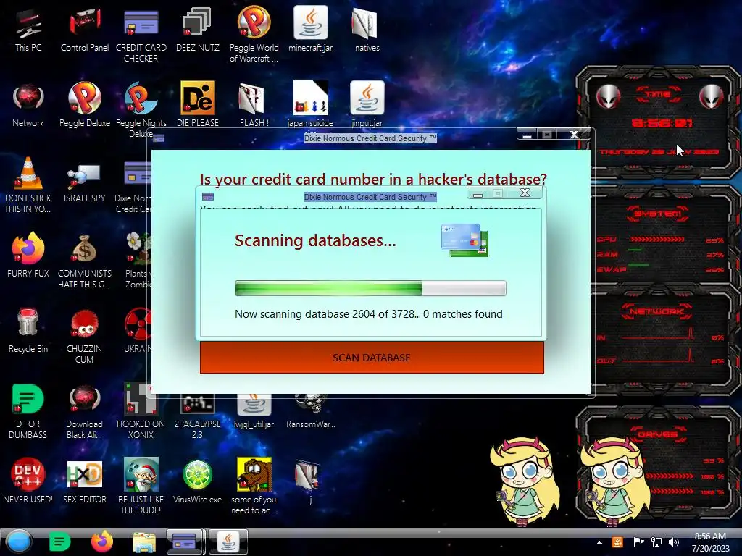
Task: Select the natives folder icon
Action: tap(367, 29)
